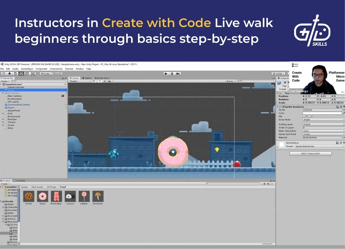Select the Rotate tool

tap(15, 74)
